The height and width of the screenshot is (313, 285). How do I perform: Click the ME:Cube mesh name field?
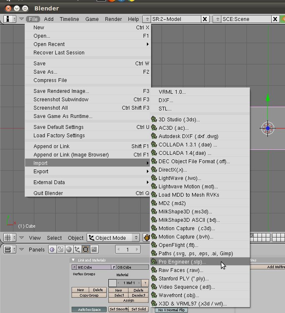[94, 267]
